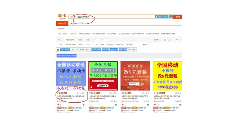The width and height of the screenshot is (237, 126).
Task: Toggle the 包邮 filter checkbox
Action: 58,44
